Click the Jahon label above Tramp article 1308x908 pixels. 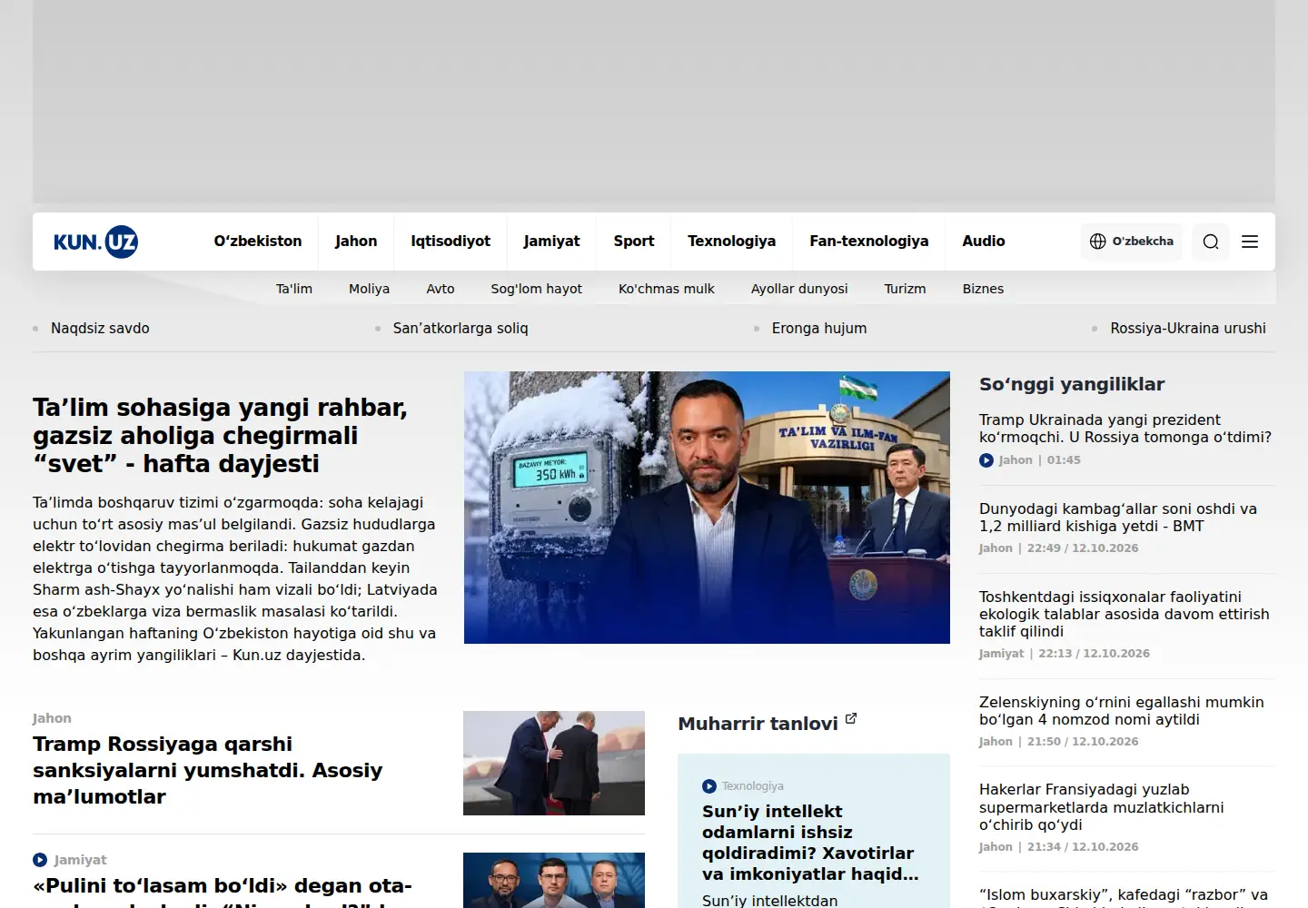tap(52, 718)
